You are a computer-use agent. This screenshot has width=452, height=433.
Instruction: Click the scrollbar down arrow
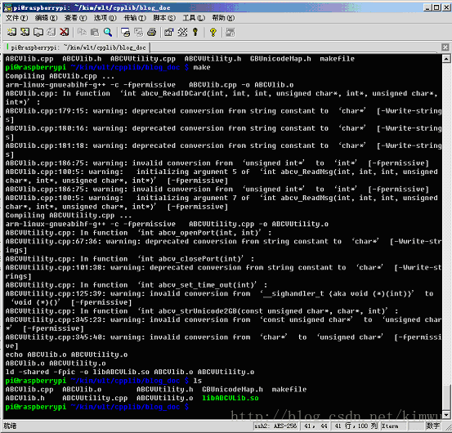446,415
